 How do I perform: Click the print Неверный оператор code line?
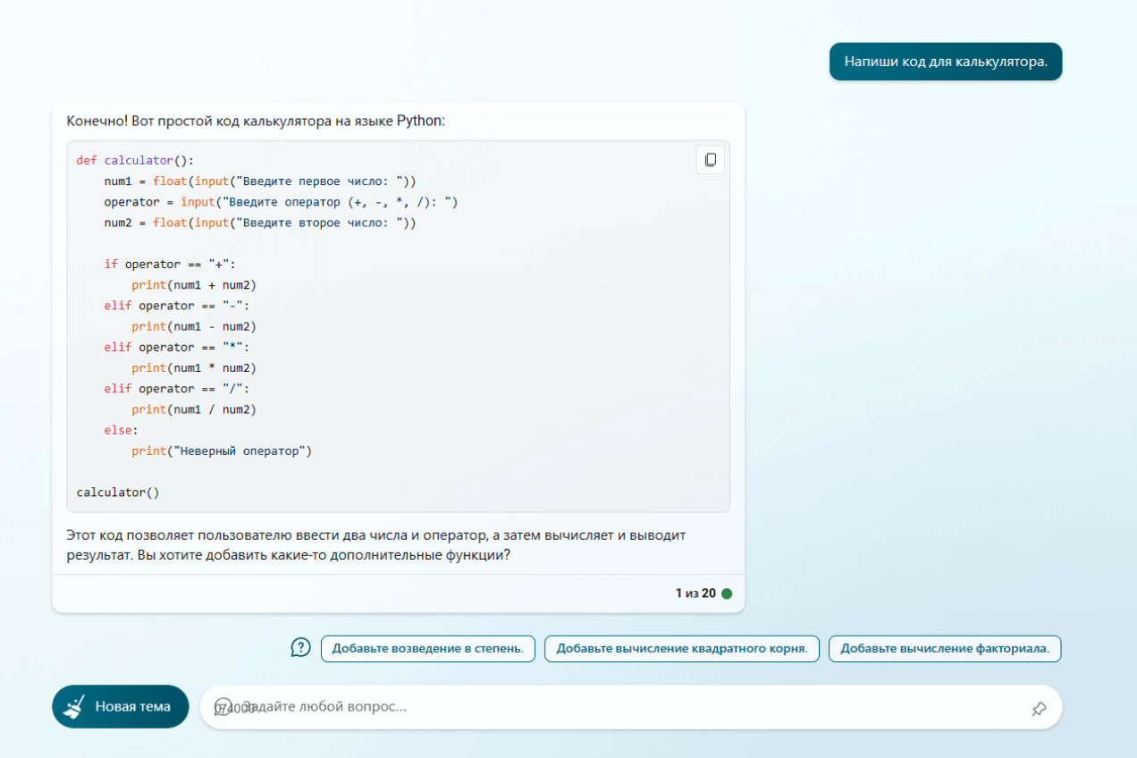(221, 451)
